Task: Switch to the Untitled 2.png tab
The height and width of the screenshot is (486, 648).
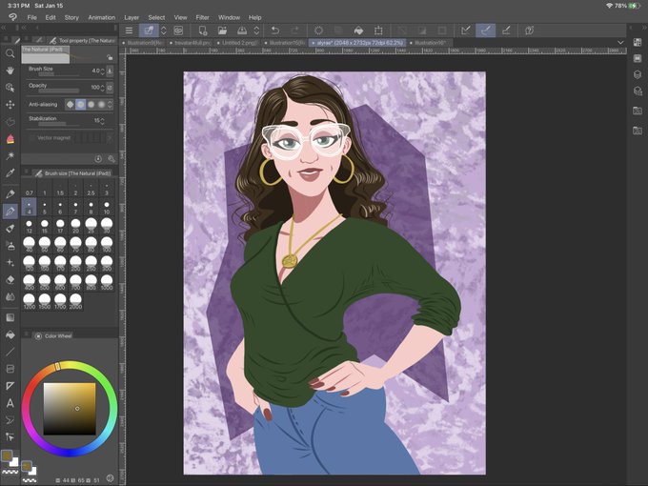Action: [x=238, y=43]
